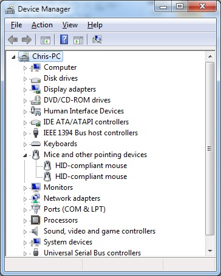Click the second HID-compliant mouse icon
The height and width of the screenshot is (276, 221).
[47, 177]
